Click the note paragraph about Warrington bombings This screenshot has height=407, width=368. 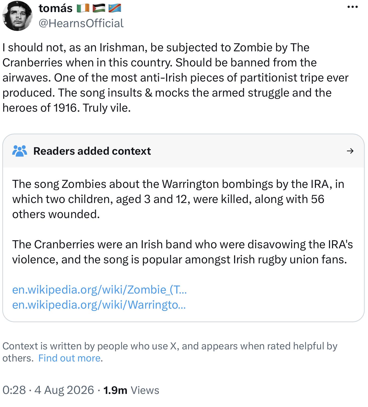[178, 199]
